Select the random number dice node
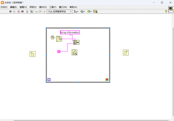Viewport: 174px width, 121px height. [x=52, y=37]
